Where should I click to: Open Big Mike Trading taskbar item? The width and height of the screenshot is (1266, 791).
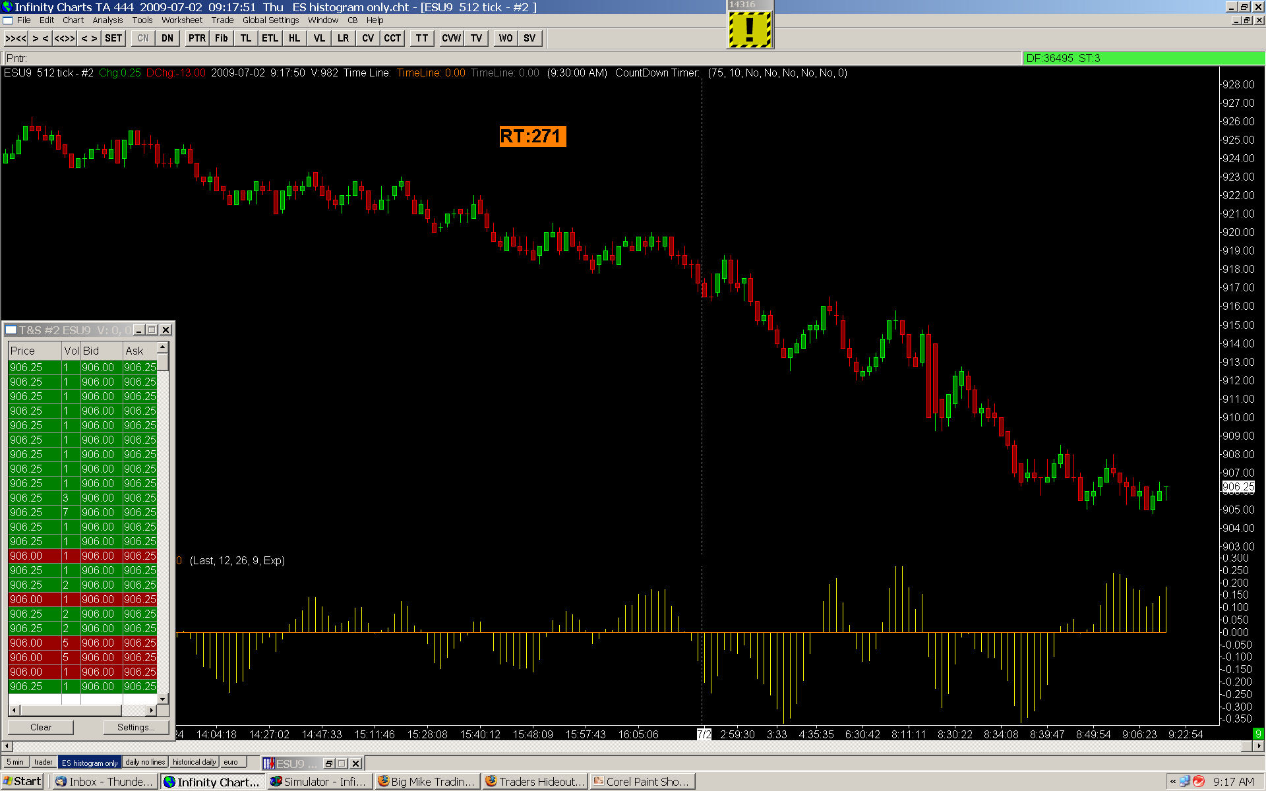pyautogui.click(x=427, y=782)
